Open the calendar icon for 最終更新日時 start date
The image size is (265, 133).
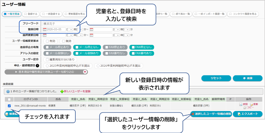pos(45,35)
